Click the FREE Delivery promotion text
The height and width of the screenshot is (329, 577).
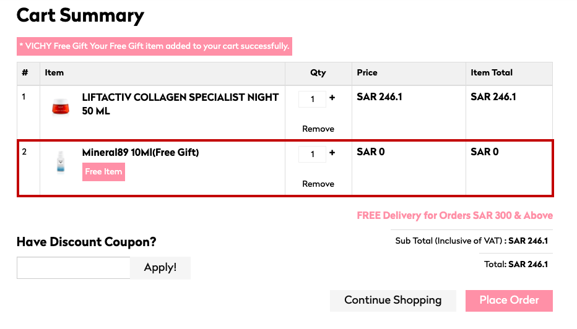pos(454,215)
